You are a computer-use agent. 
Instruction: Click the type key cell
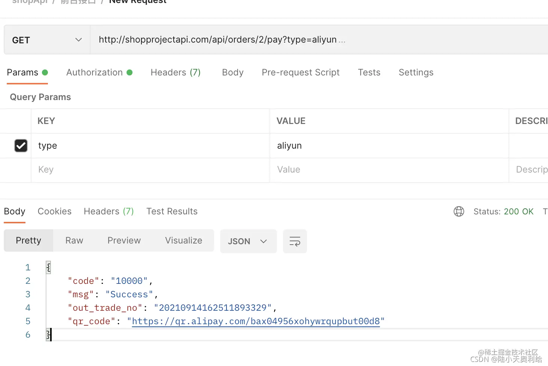(150, 146)
